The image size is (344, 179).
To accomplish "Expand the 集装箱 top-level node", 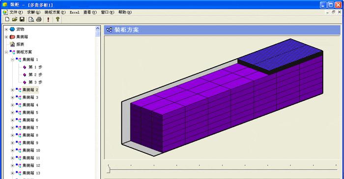I will (x=6, y=37).
